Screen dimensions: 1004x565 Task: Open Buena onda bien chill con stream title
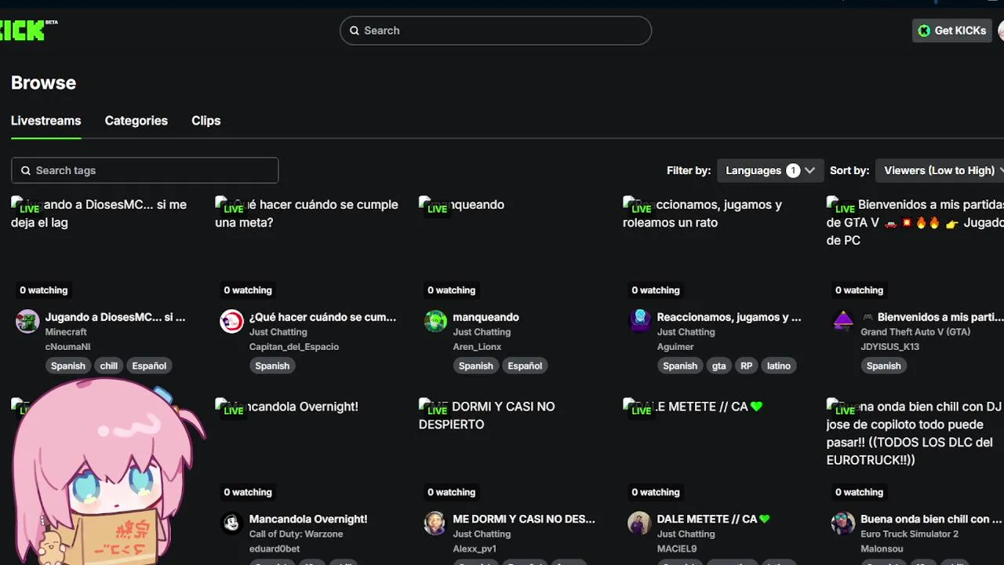pyautogui.click(x=931, y=519)
